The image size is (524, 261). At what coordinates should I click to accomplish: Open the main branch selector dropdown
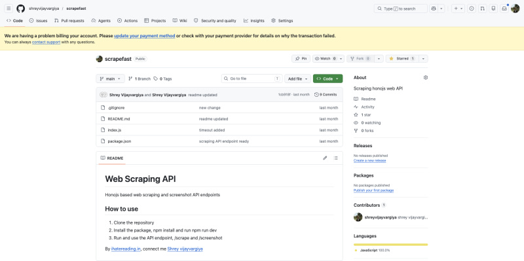(110, 78)
